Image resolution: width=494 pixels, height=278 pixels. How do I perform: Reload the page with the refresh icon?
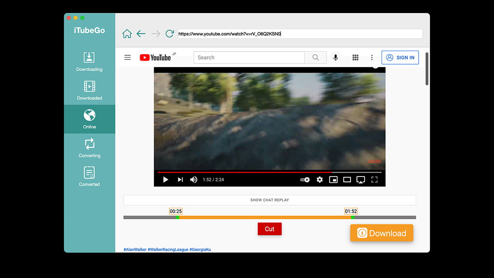point(169,34)
